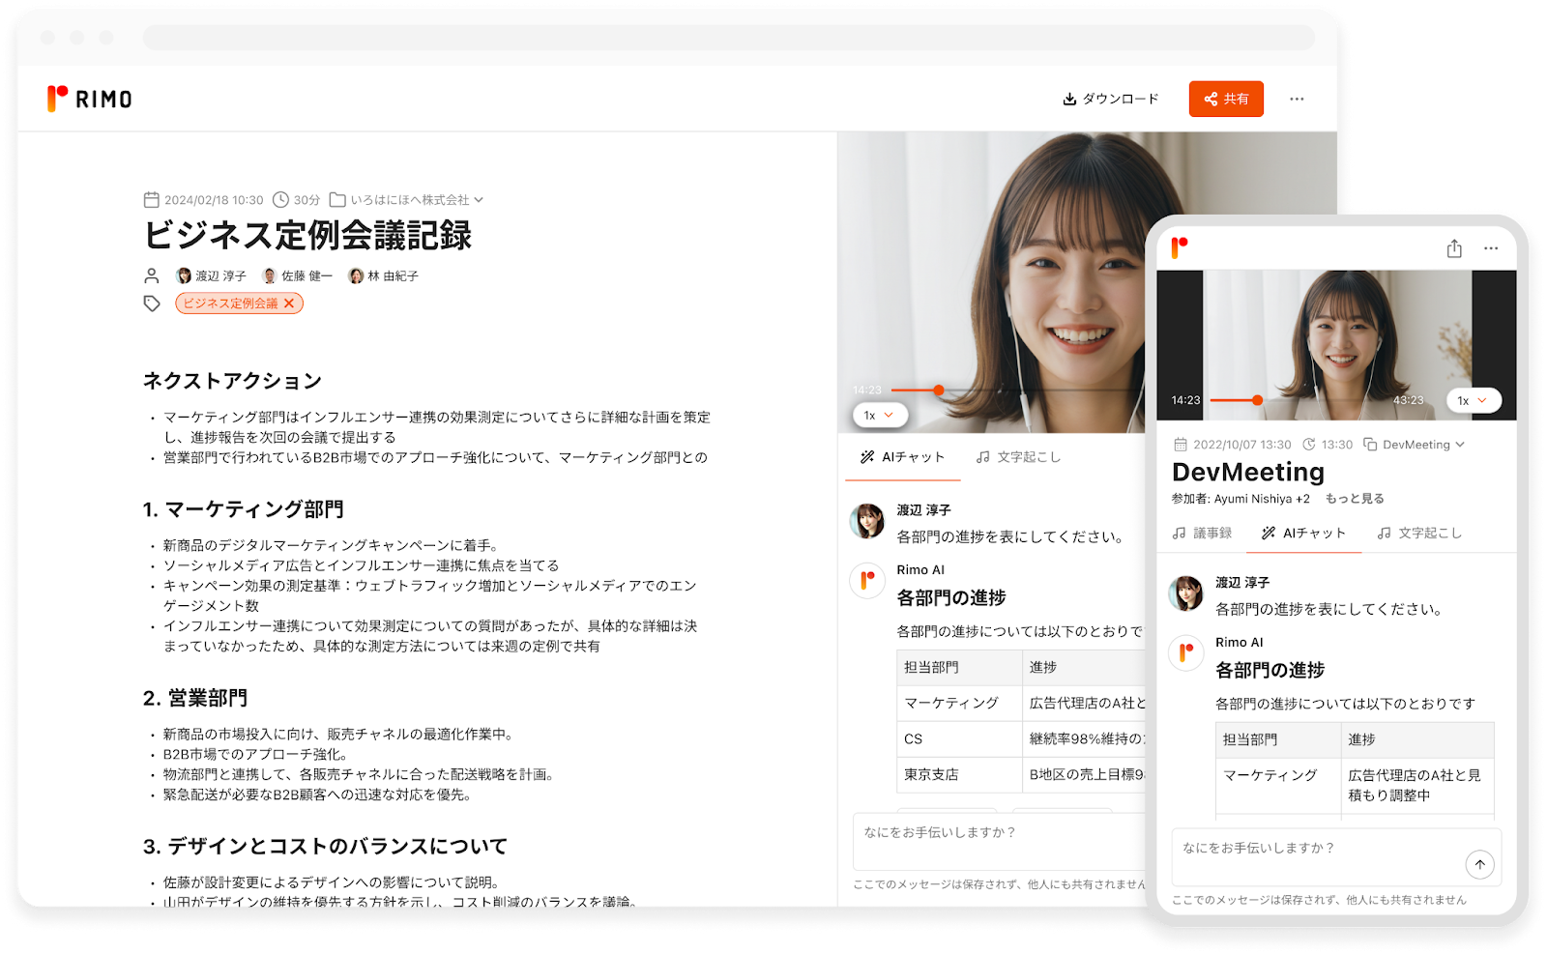Click the download icon beside ダウンロード
Image resolution: width=1547 pixels, height=954 pixels.
pyautogui.click(x=1069, y=99)
